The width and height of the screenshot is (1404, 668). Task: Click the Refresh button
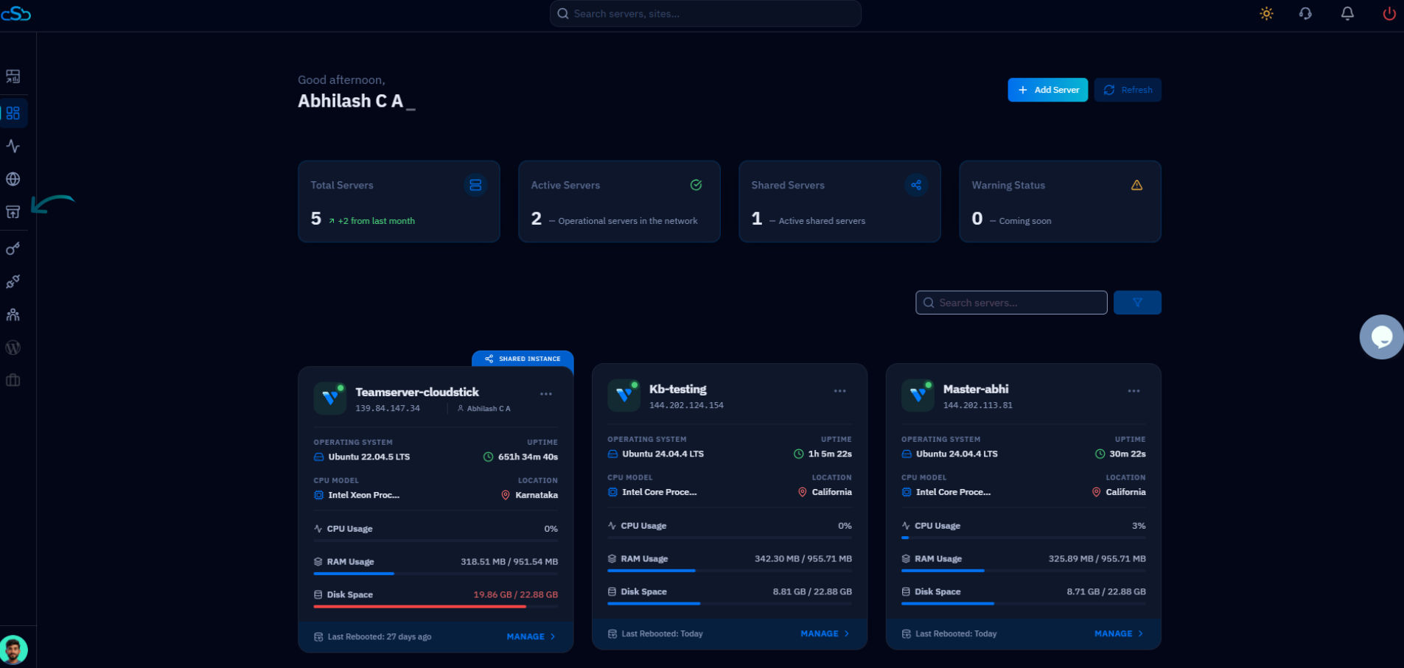1128,90
